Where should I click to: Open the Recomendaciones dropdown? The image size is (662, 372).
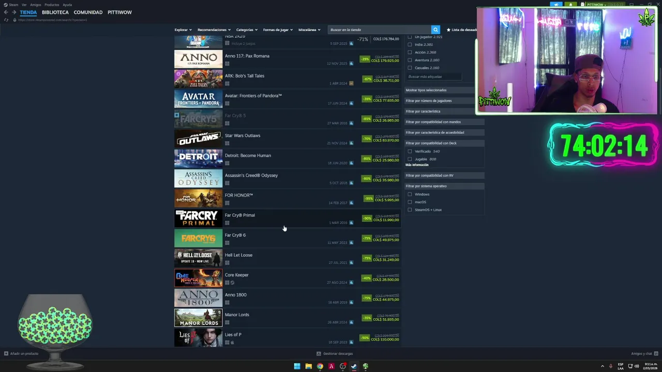[x=214, y=30]
